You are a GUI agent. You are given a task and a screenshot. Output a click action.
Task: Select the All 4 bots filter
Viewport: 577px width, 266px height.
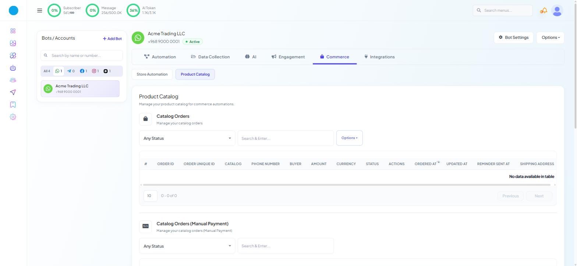[x=47, y=71]
